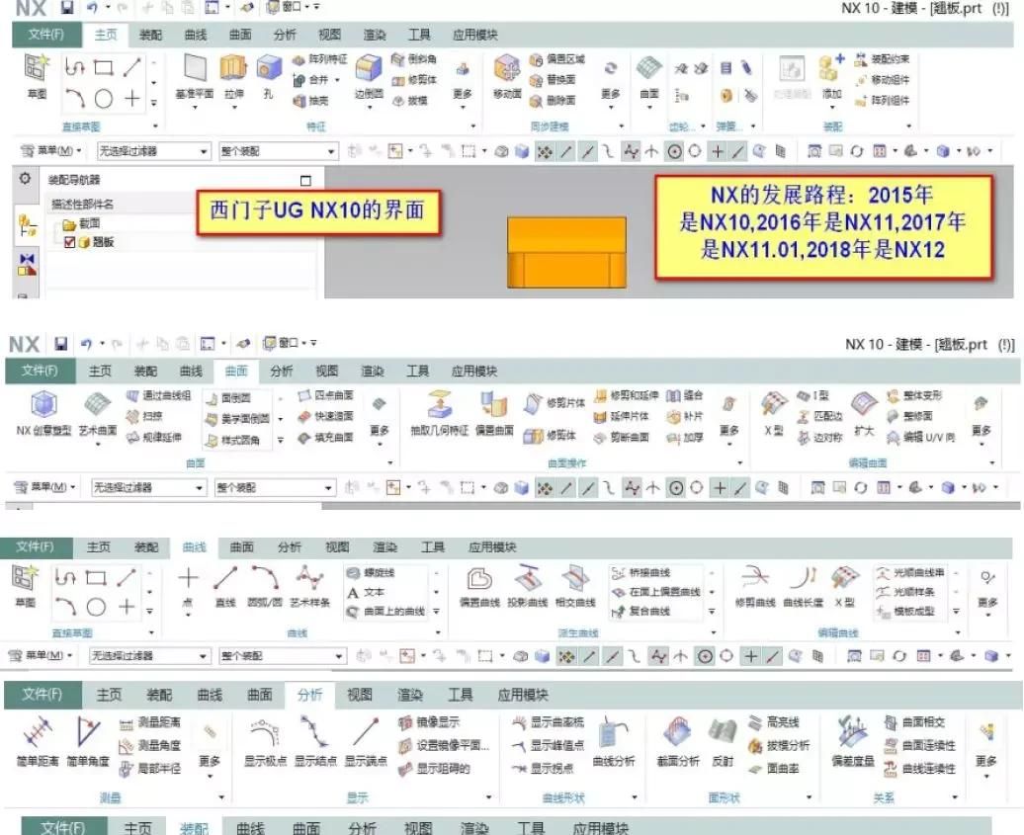Expand the 面形状 group options arrow

(810, 797)
